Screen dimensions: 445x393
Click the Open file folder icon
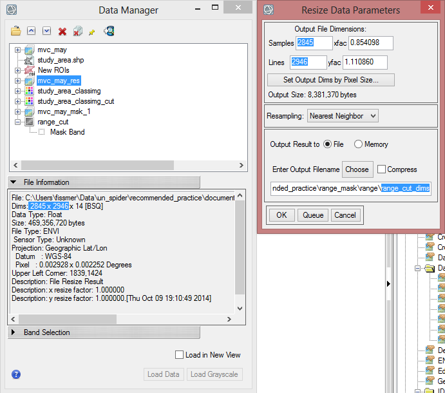(x=17, y=31)
